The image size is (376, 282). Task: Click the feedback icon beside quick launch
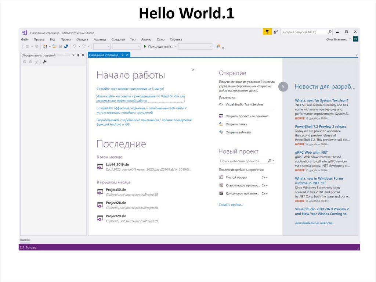275,32
